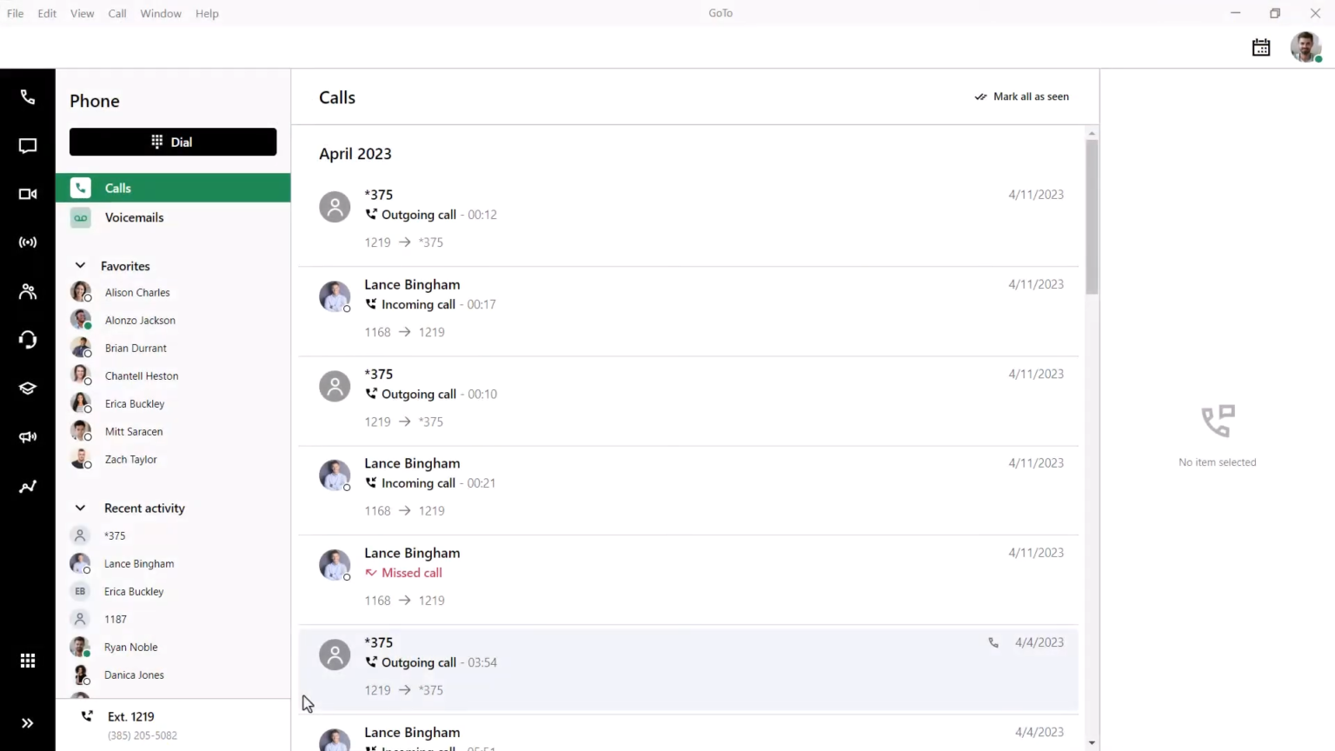Open the View menu
1335x751 pixels.
click(82, 13)
